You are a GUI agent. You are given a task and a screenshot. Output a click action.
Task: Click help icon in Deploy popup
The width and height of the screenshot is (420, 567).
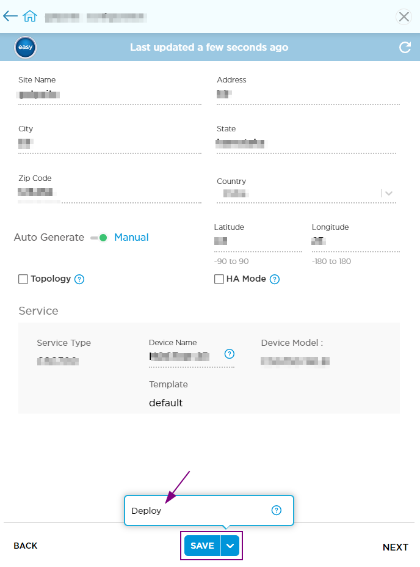pos(277,510)
